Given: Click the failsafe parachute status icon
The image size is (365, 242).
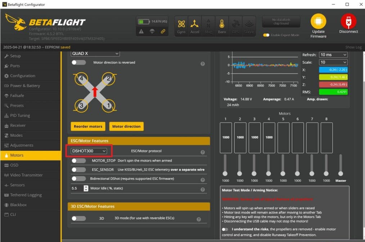Looking at the screenshot, I should (152, 31).
